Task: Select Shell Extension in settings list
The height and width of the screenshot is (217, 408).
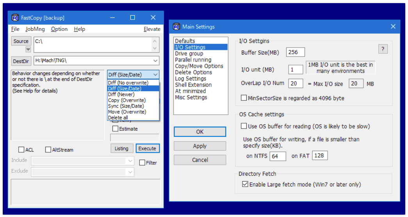Action: coord(201,85)
